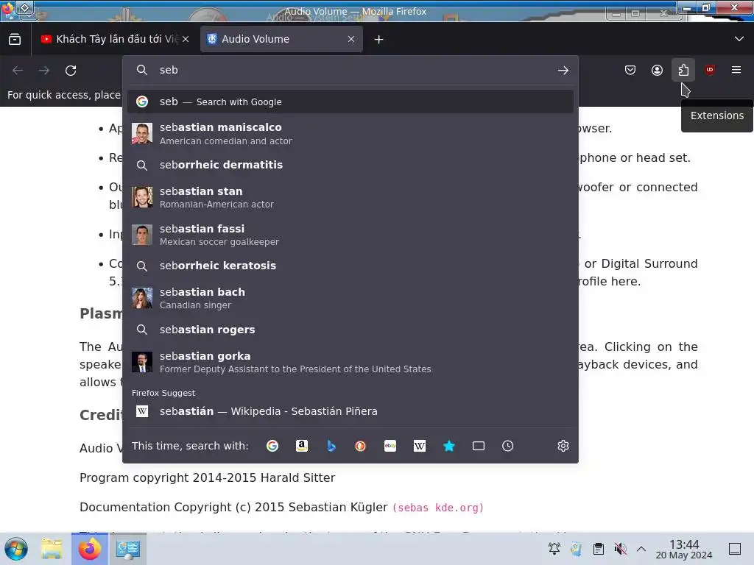
Task: Select suggestion 'sebastian bach'
Action: click(350, 299)
